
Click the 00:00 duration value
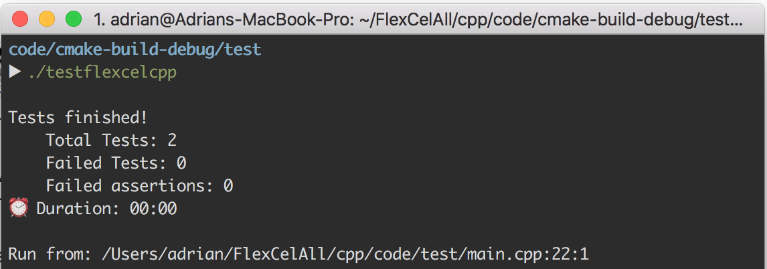tap(153, 209)
